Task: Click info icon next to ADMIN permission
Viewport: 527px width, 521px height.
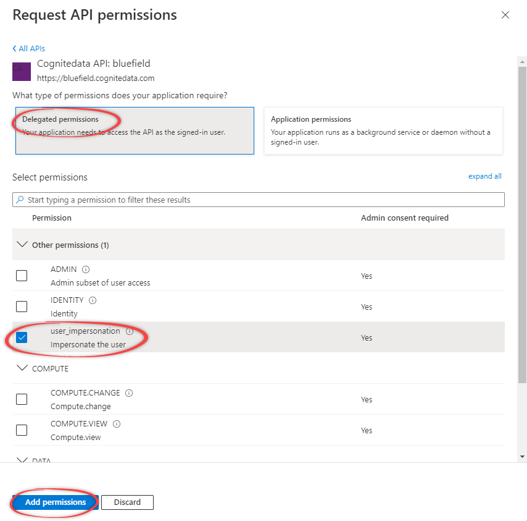Action: click(86, 269)
